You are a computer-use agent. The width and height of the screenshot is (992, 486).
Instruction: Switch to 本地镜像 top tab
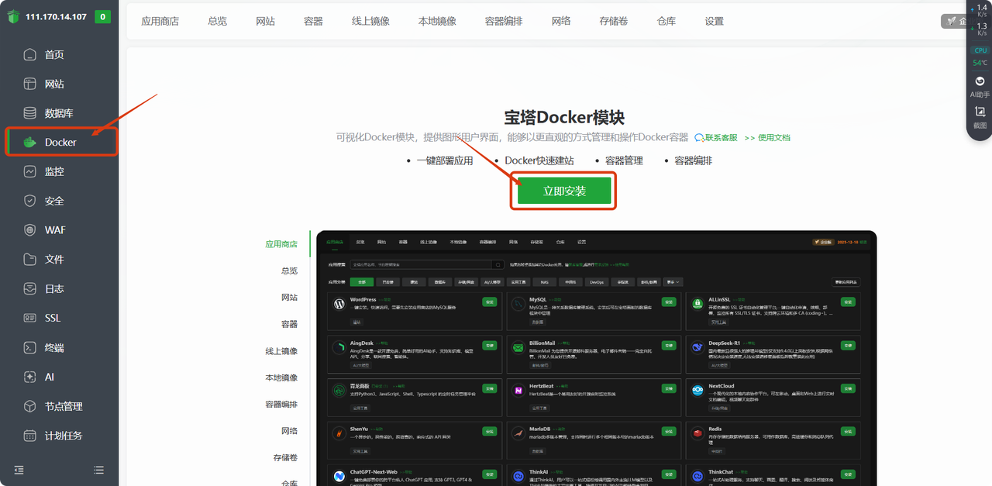(x=437, y=22)
